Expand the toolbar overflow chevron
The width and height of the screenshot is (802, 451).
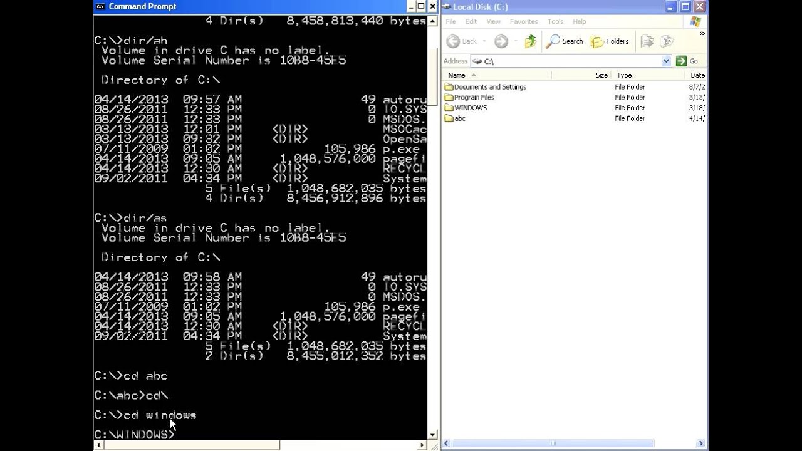coord(702,34)
